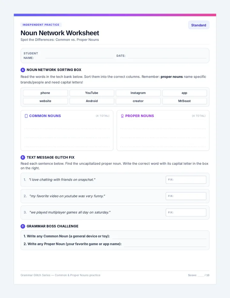Screen dimensions: 230x298
Task: Select the 'creator' word chip
Action: click(138, 101)
